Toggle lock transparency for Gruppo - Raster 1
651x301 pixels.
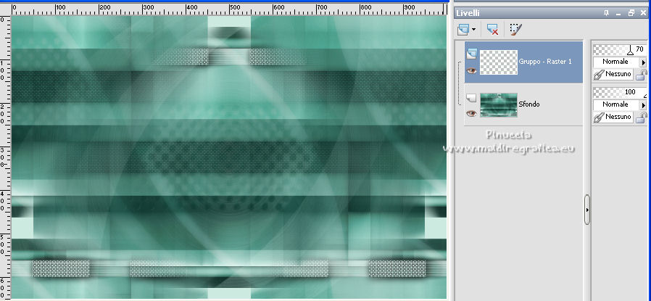tap(642, 75)
